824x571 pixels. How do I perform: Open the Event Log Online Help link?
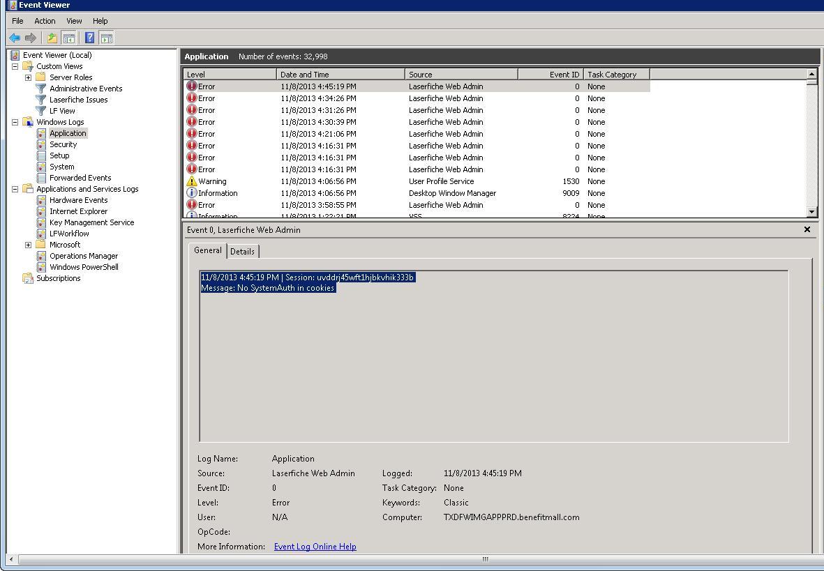click(315, 547)
